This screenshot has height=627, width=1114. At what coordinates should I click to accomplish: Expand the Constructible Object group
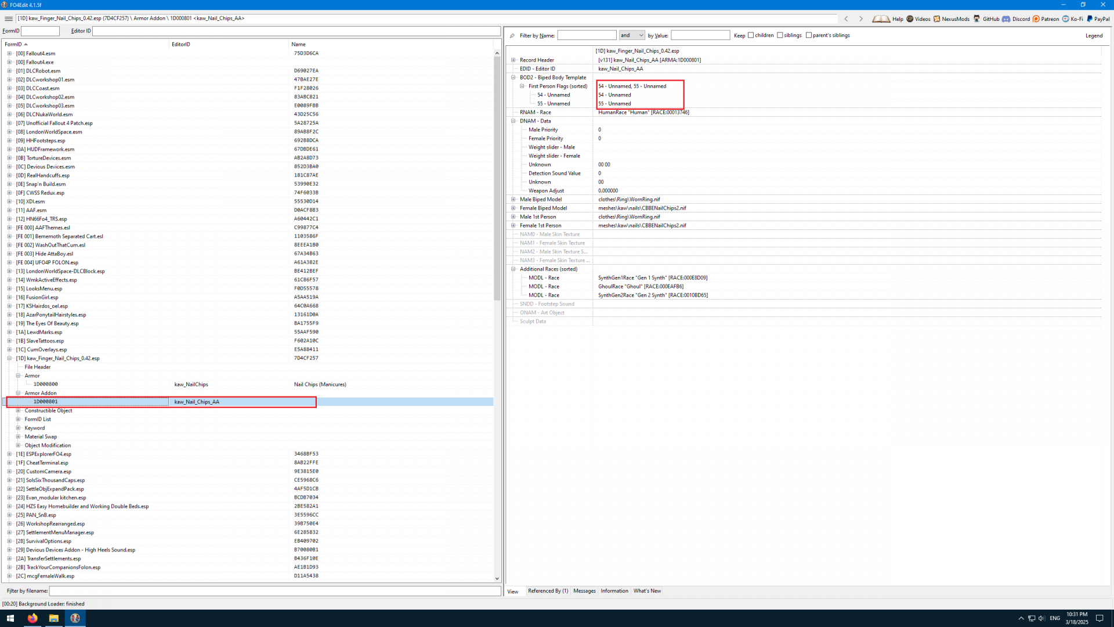(x=18, y=410)
